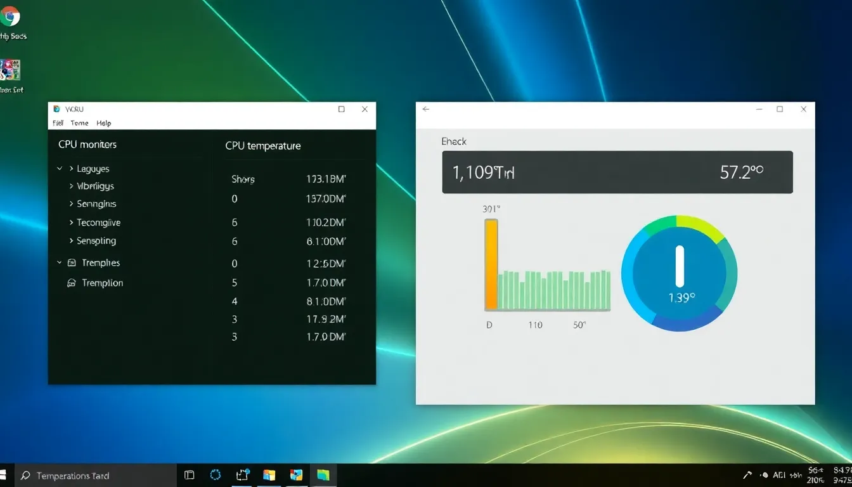Click the AEI tray indicator
Image resolution: width=852 pixels, height=487 pixels.
point(780,475)
